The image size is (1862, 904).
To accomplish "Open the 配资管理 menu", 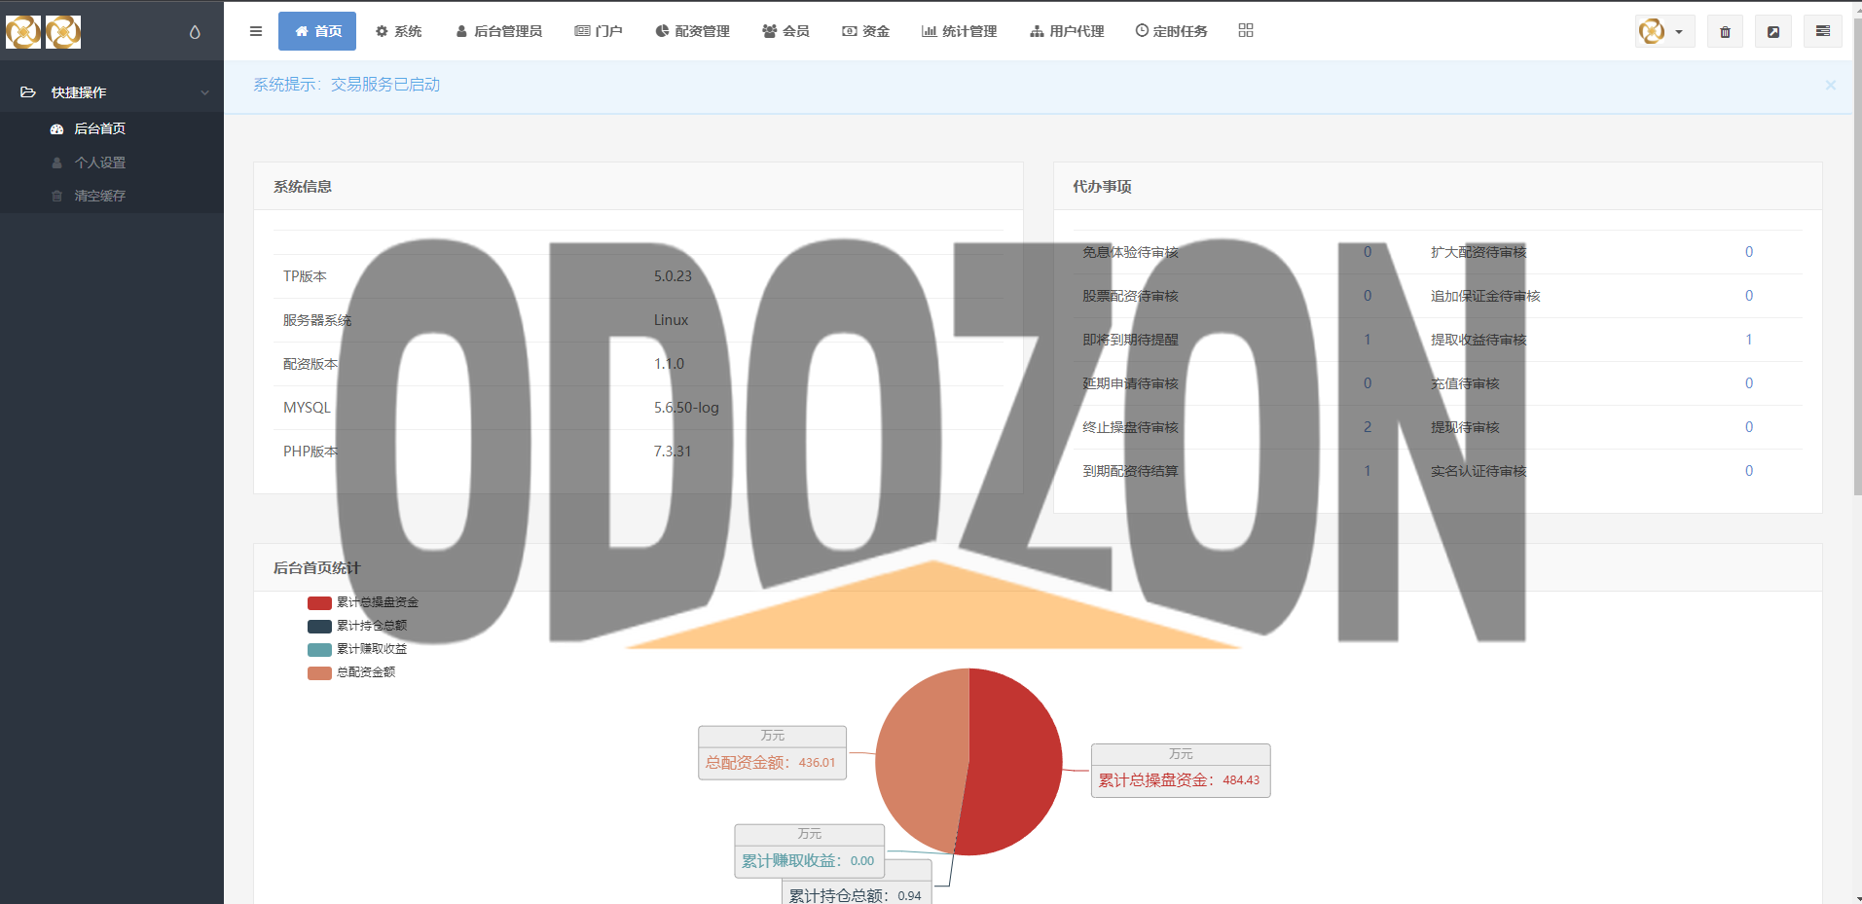I will tap(692, 31).
